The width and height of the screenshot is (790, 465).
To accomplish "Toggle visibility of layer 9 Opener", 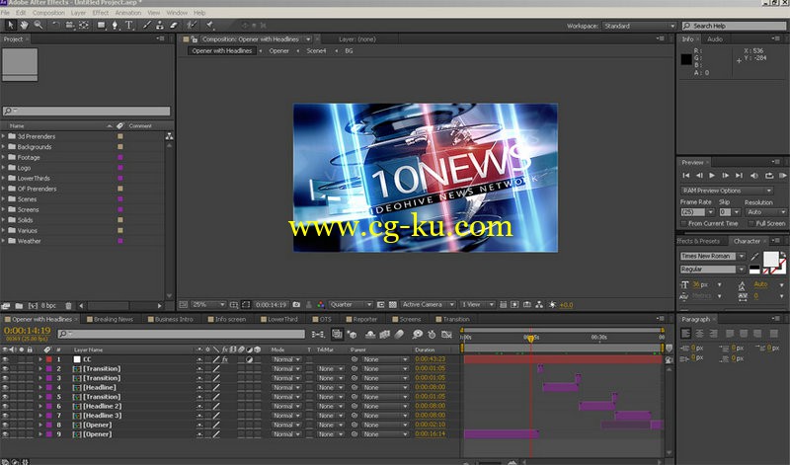I will click(x=5, y=434).
